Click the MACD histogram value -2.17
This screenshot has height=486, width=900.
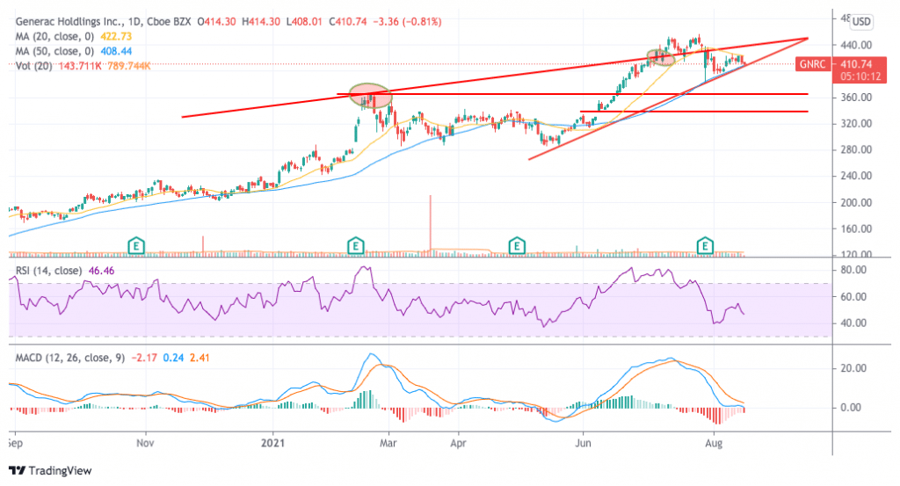(144, 358)
